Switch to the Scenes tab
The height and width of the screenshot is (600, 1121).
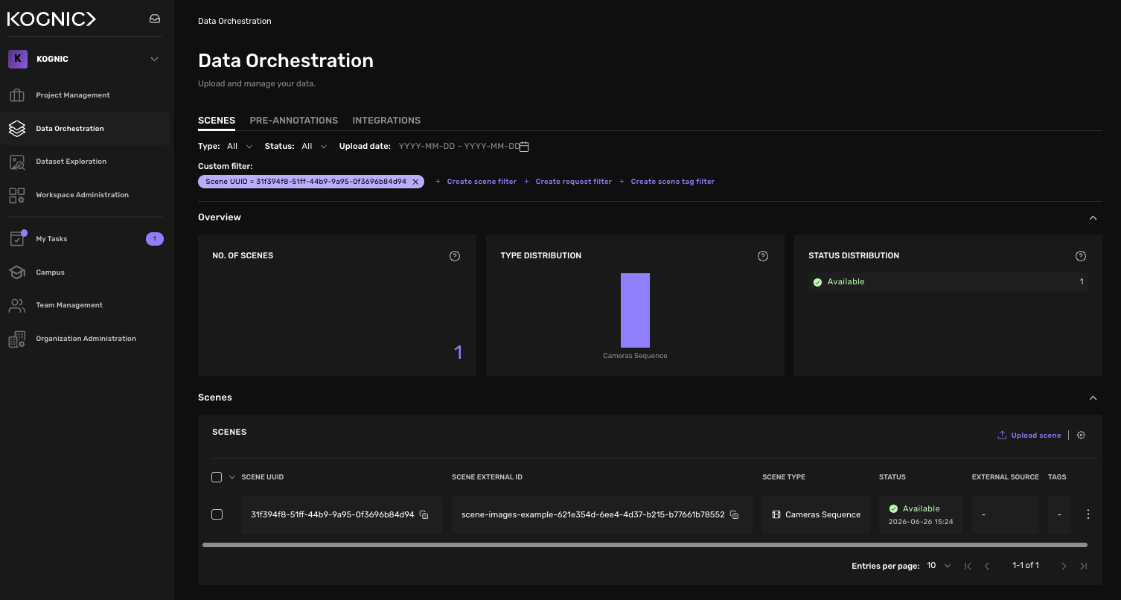pyautogui.click(x=217, y=121)
